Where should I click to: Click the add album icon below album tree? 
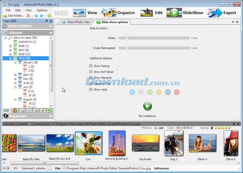click(x=15, y=110)
